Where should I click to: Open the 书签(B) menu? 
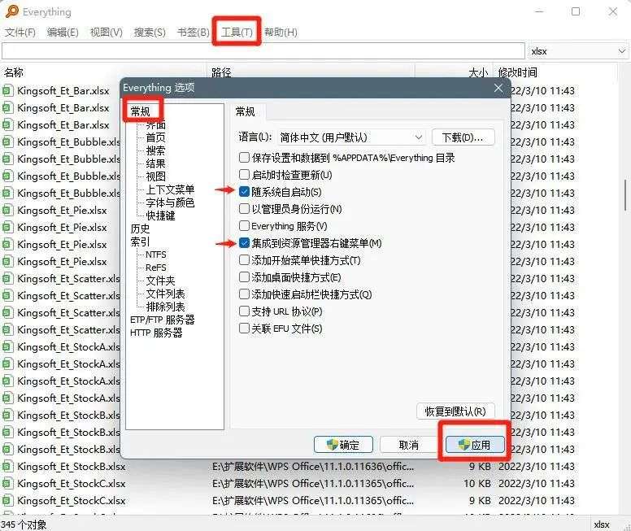pyautogui.click(x=194, y=33)
